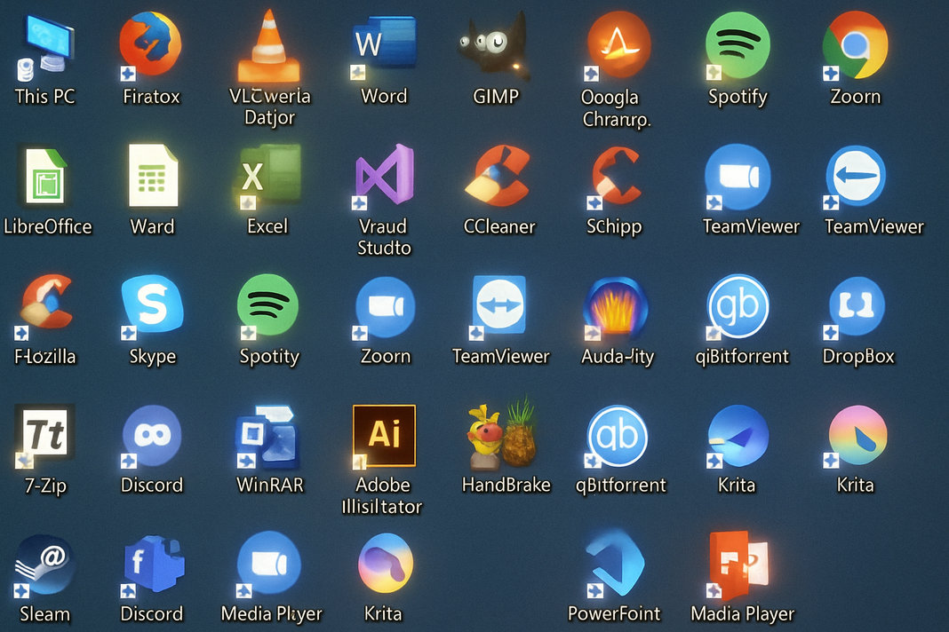Launch the Firatox fox-globe shortcut
Screen dimensions: 949x632
(149, 45)
